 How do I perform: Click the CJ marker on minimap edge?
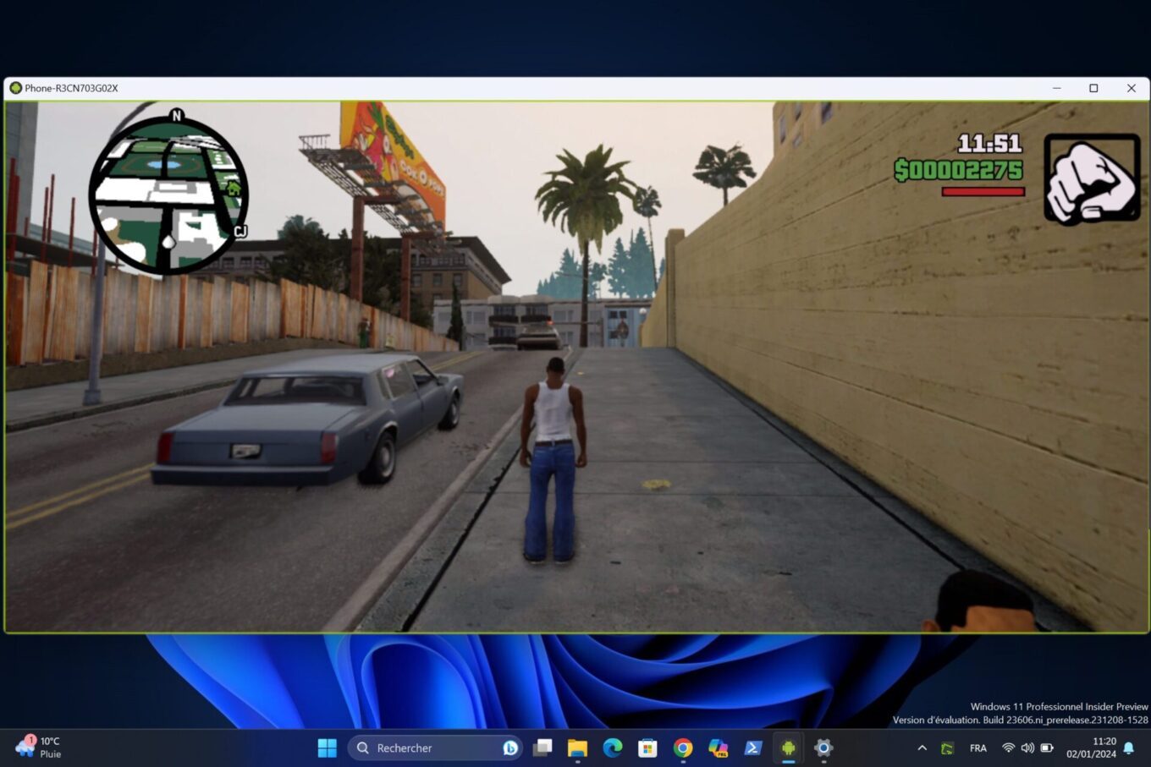point(240,231)
